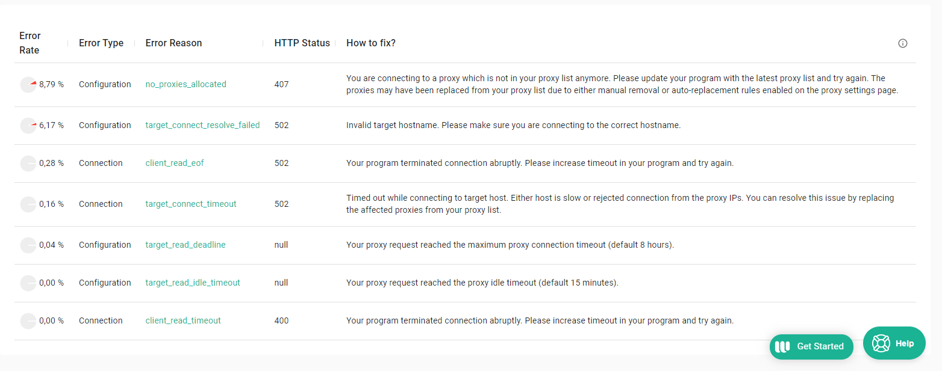Sort by the Error Rate column header
Screen dimensions: 942x371
[x=30, y=43]
